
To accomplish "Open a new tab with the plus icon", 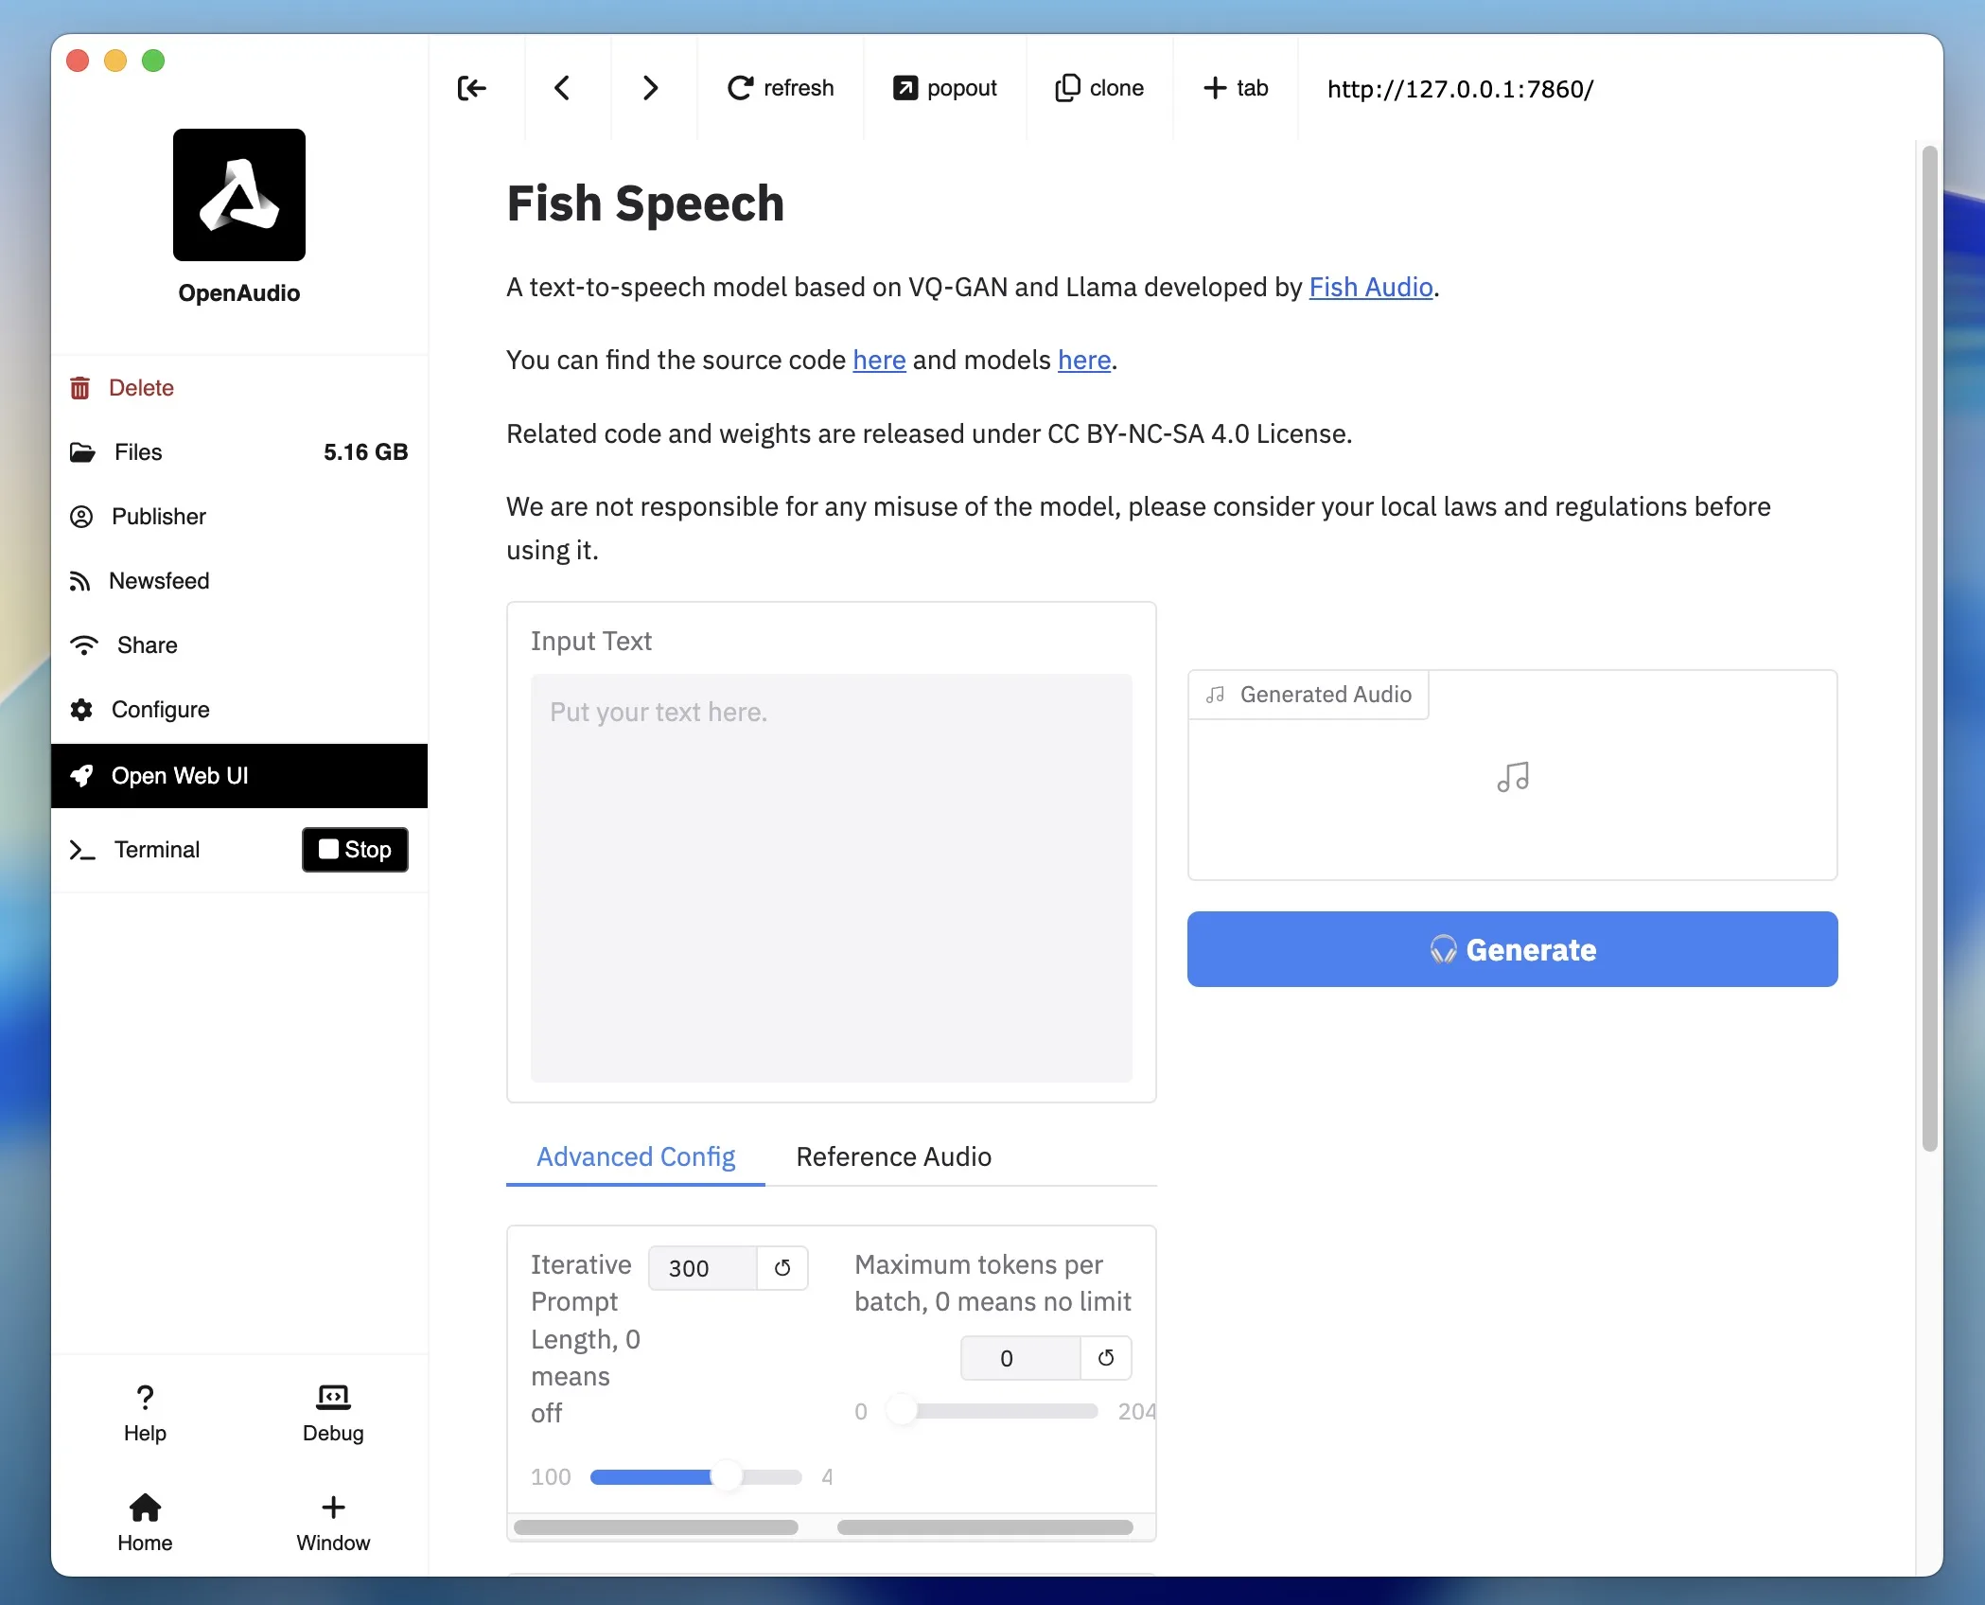I will (1235, 88).
